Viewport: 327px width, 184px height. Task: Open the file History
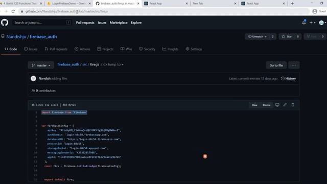click(x=288, y=78)
